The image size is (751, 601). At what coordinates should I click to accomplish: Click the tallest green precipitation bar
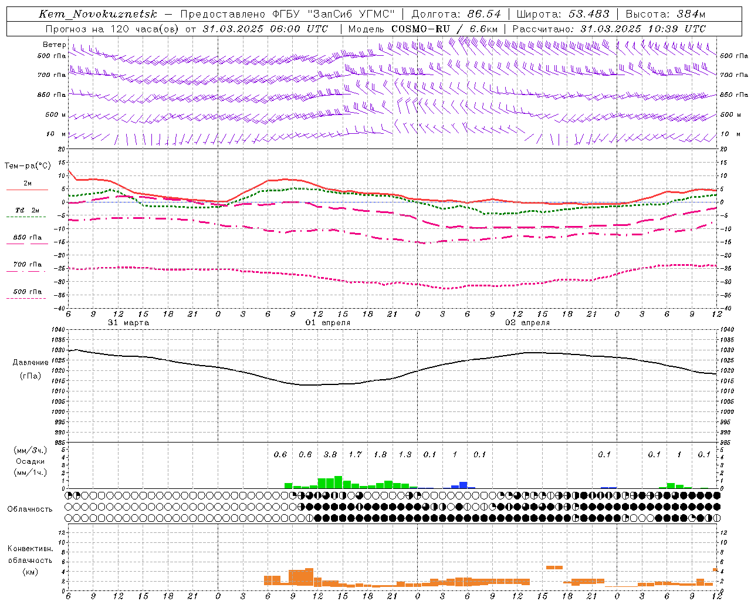click(x=338, y=482)
